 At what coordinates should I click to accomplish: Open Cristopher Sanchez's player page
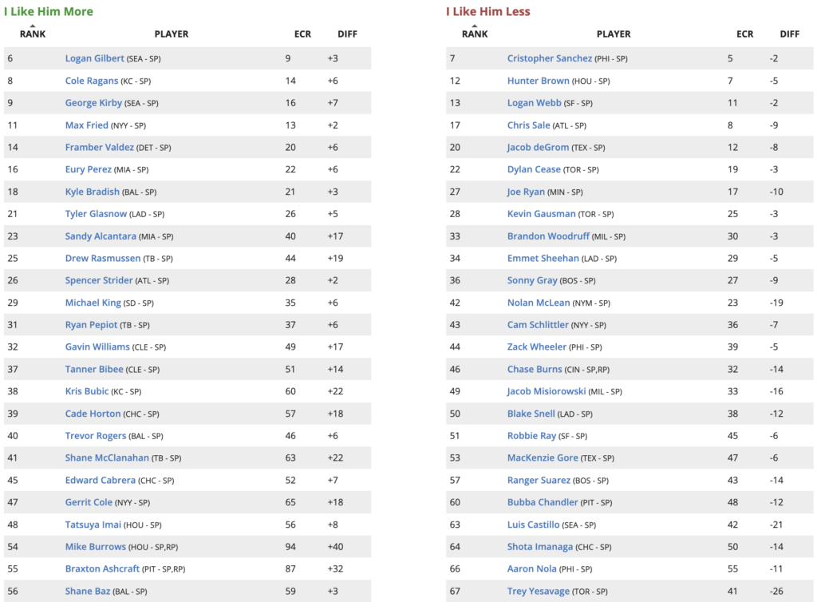click(550, 59)
